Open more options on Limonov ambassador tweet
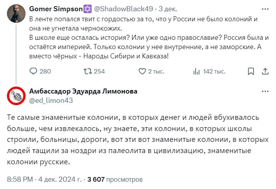Image resolution: width=276 pixels, height=189 pixels. tap(265, 92)
